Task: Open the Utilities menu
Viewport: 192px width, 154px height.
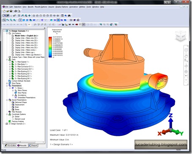Action: [82, 7]
